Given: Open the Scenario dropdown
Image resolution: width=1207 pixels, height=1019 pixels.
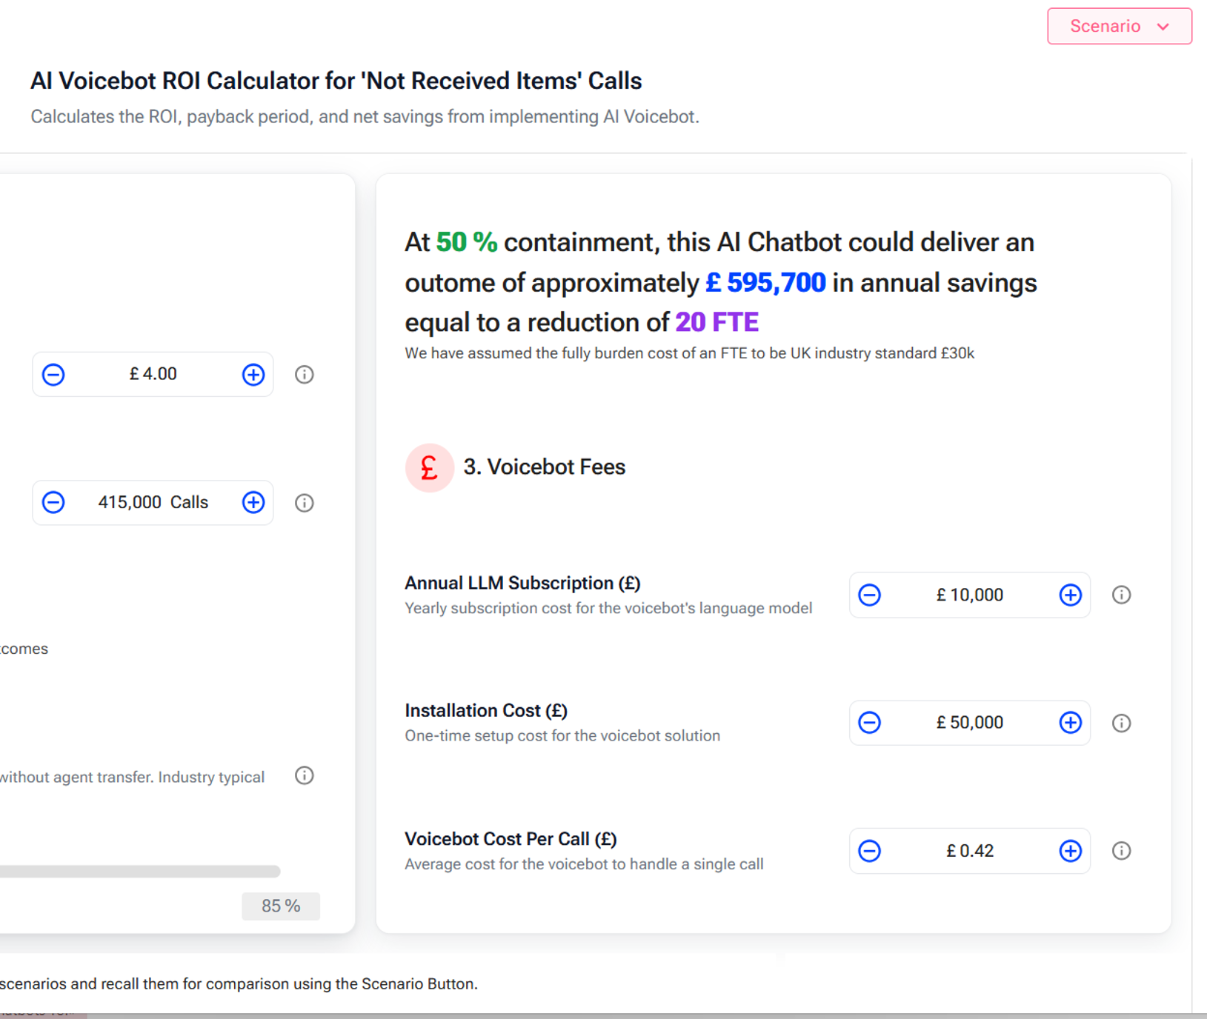Looking at the screenshot, I should pos(1119,27).
